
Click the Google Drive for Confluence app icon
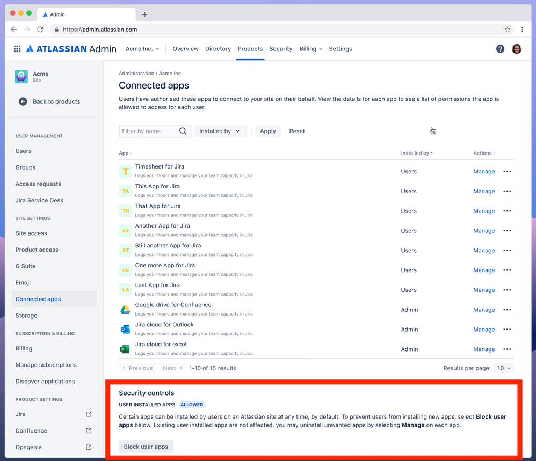(x=125, y=309)
